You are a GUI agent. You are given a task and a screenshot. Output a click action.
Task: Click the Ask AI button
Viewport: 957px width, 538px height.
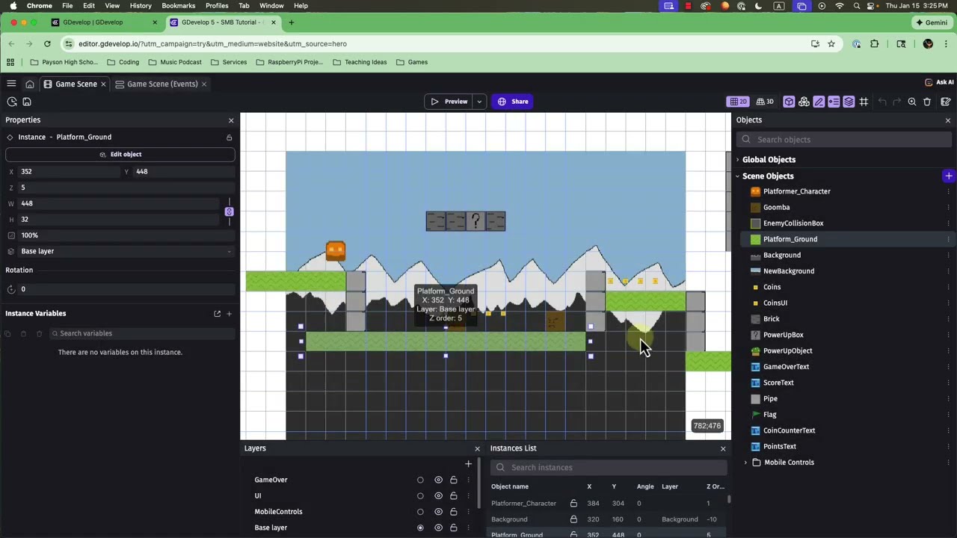pos(939,82)
